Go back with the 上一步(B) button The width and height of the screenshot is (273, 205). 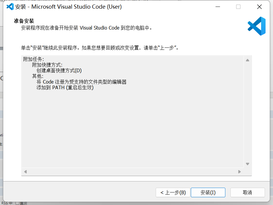coord(173,192)
